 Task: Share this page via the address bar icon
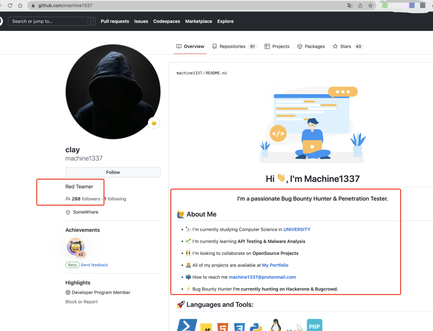point(360,6)
